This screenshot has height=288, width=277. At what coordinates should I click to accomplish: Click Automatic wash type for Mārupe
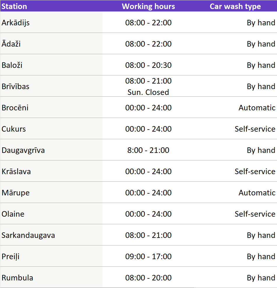tap(257, 193)
